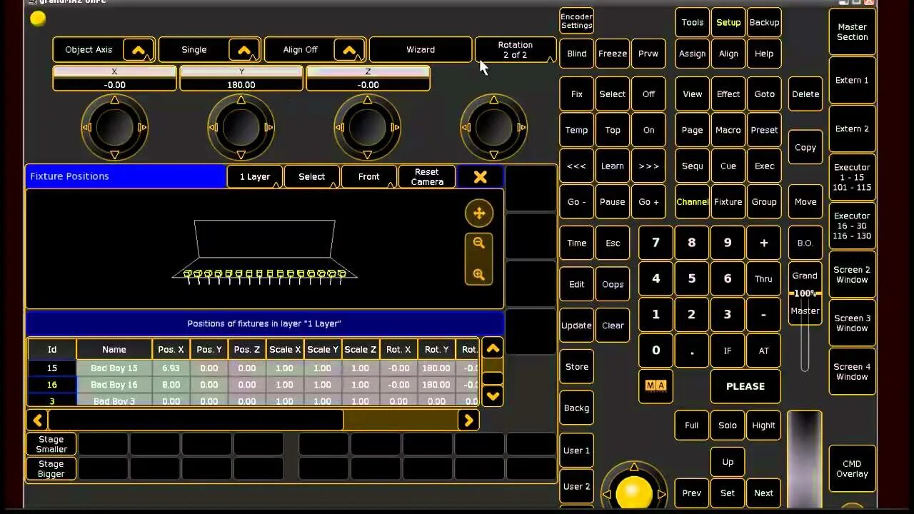Click the Store key
This screenshot has height=514, width=914.
click(576, 367)
